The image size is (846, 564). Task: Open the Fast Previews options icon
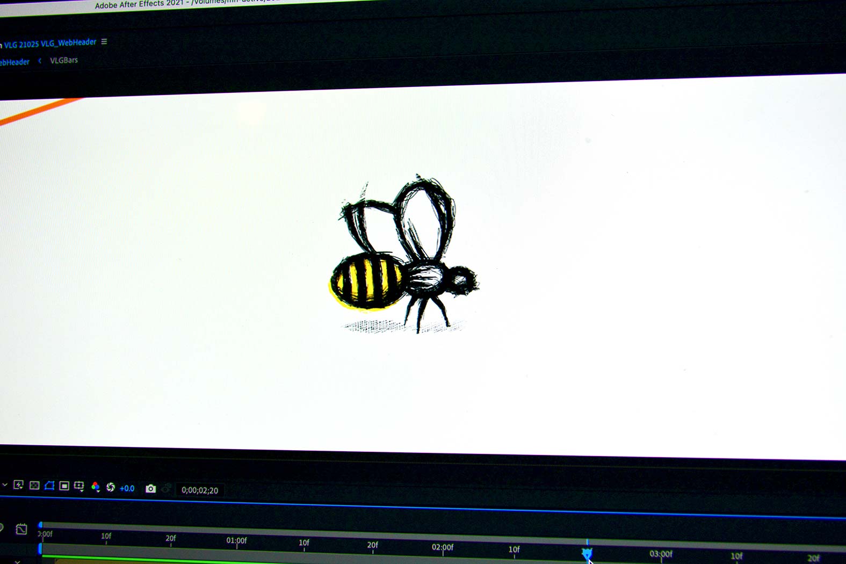coord(18,485)
